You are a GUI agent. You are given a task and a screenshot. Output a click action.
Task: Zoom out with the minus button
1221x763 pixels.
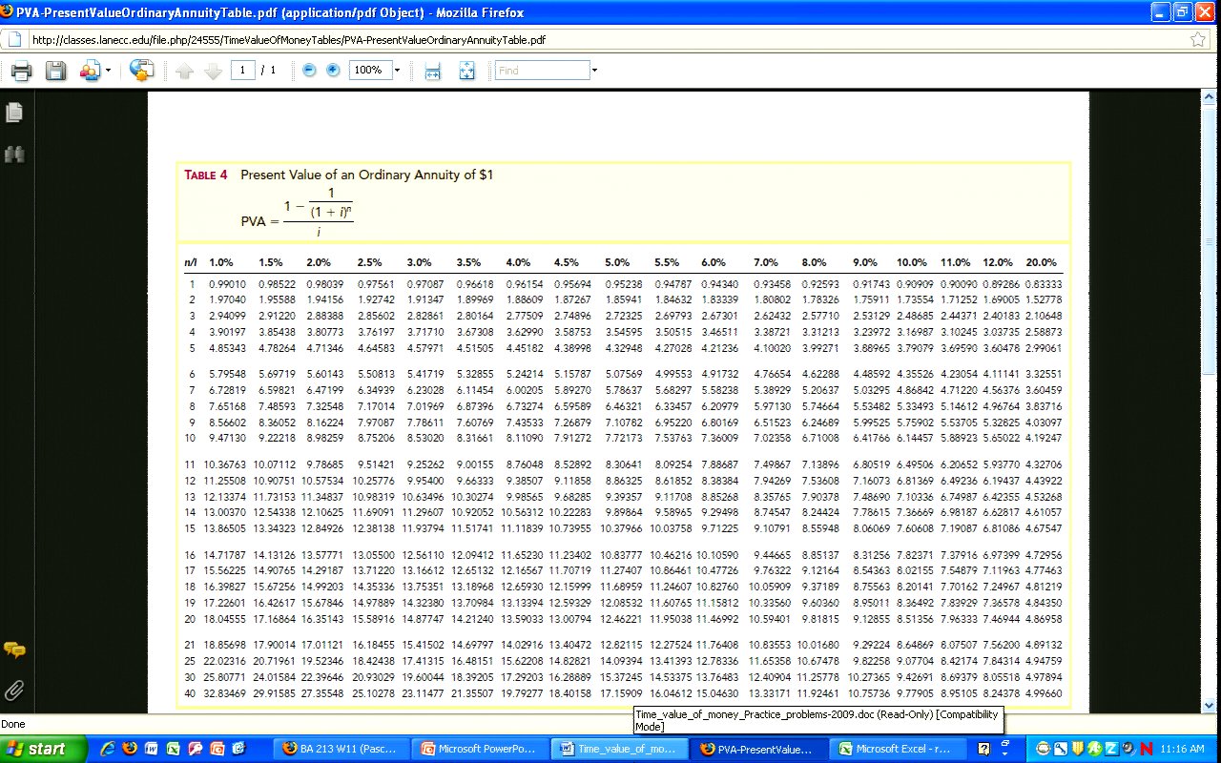click(309, 71)
